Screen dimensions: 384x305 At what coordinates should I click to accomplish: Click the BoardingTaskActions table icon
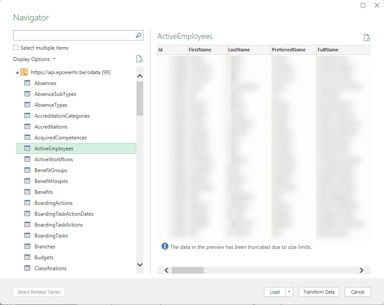pyautogui.click(x=27, y=224)
